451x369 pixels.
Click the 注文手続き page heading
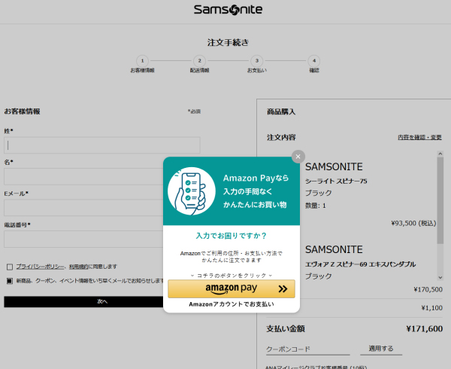click(x=228, y=43)
